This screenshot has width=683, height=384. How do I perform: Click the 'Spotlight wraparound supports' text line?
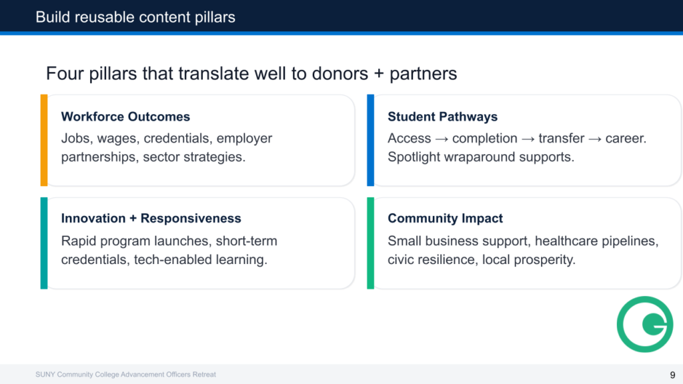tap(480, 158)
